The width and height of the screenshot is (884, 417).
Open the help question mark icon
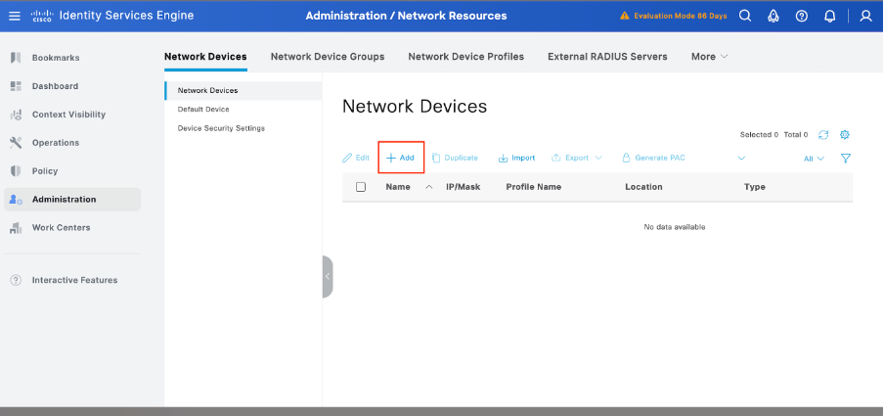pyautogui.click(x=802, y=16)
